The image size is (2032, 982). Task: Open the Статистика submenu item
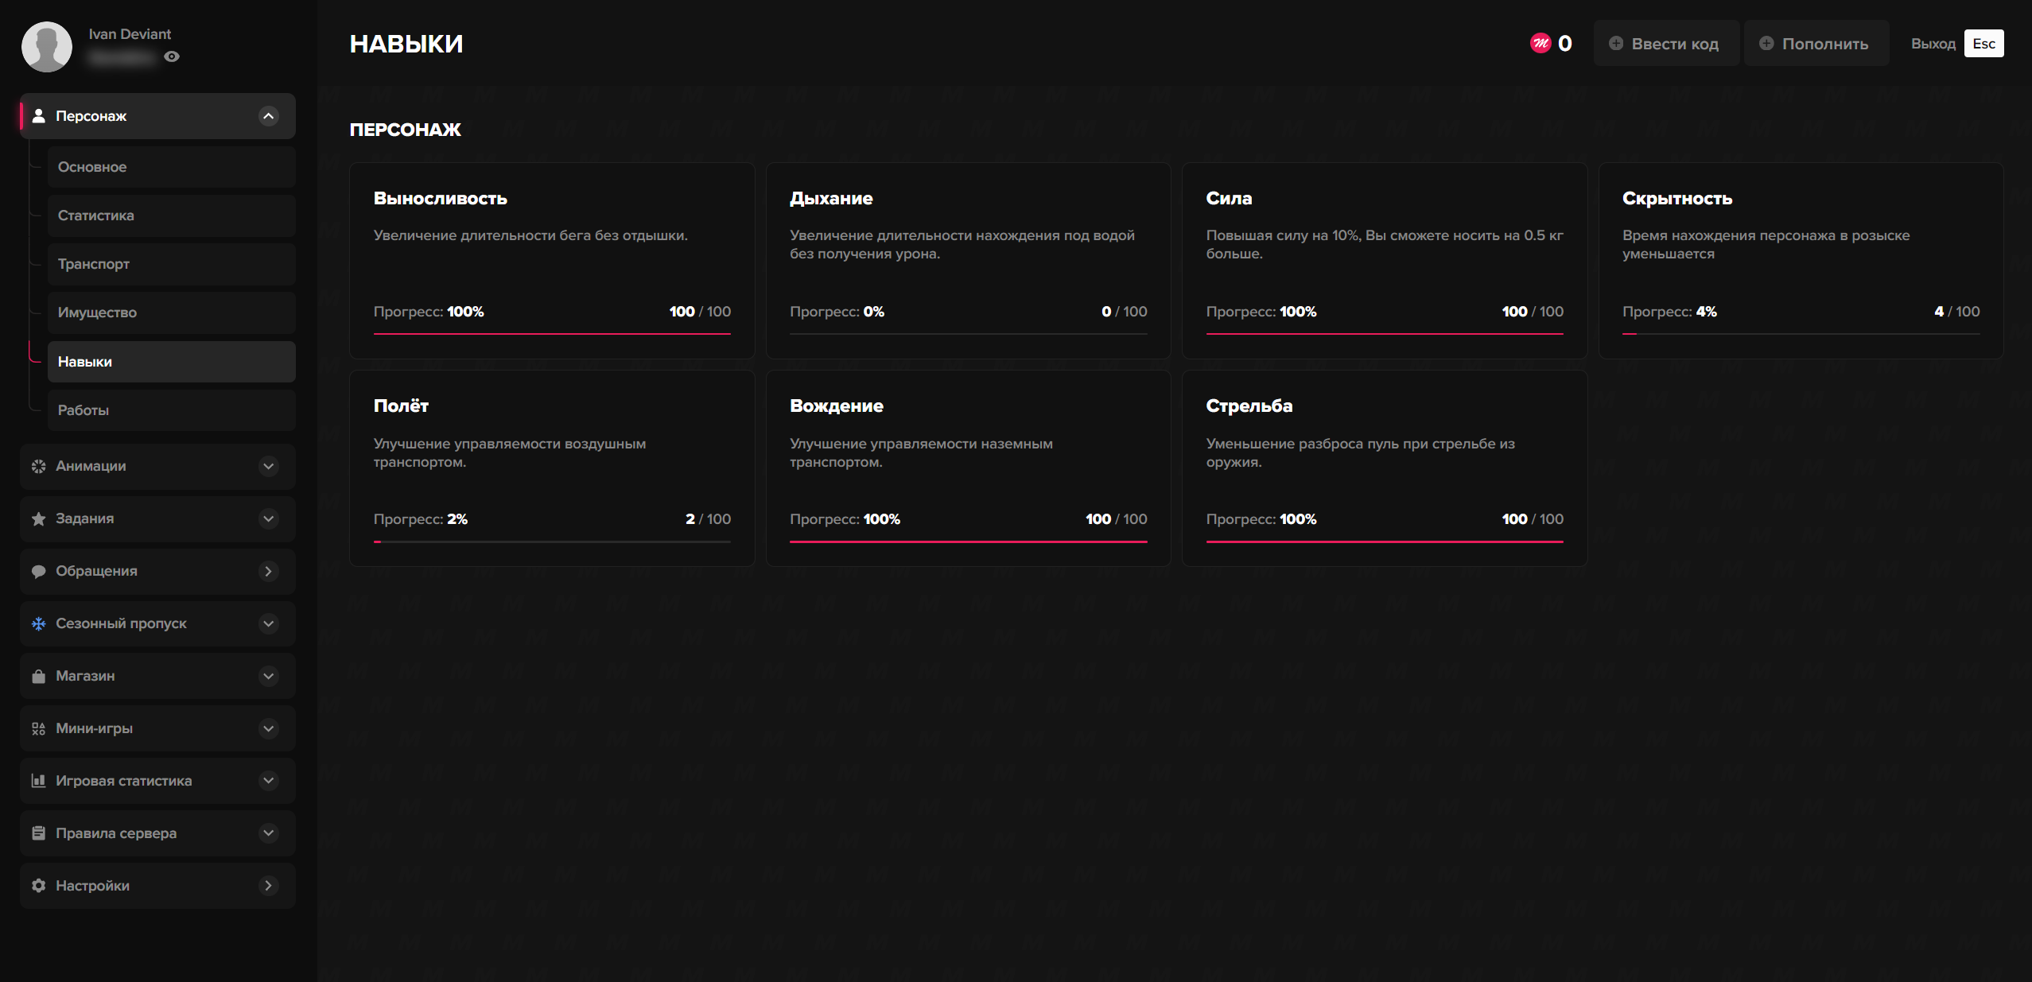click(x=171, y=215)
